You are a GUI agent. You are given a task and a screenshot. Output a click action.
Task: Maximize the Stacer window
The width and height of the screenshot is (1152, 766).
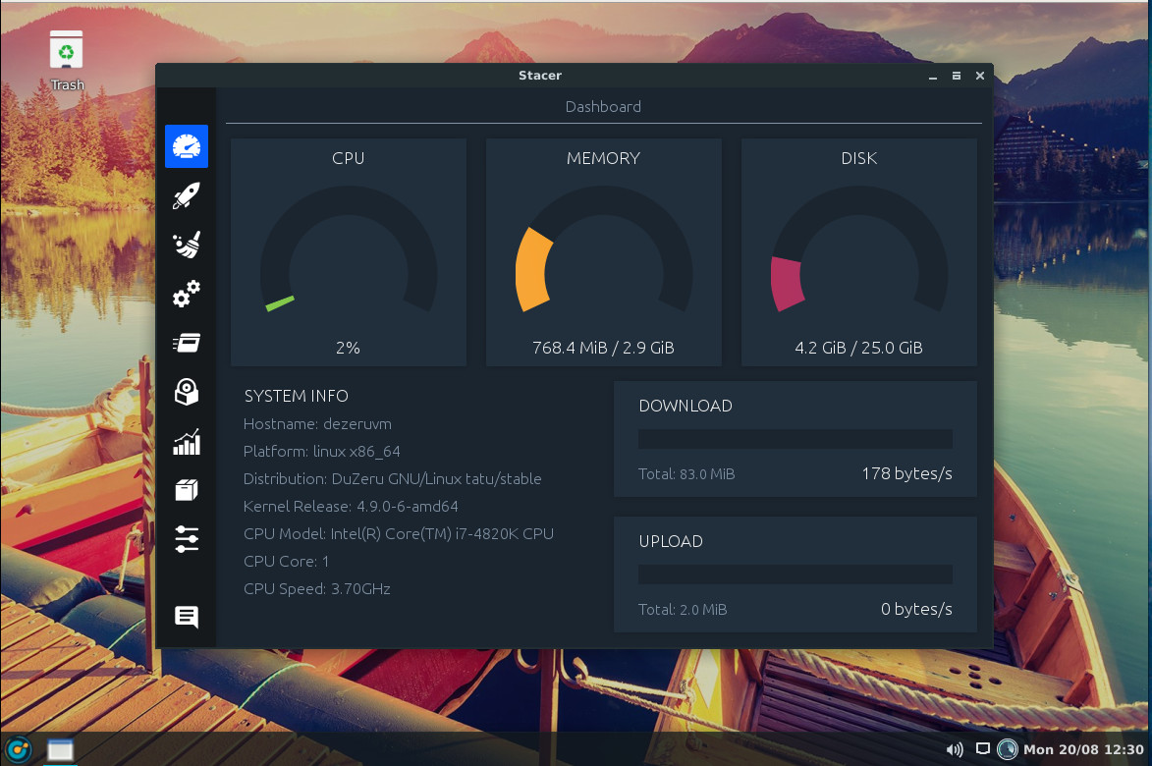957,76
